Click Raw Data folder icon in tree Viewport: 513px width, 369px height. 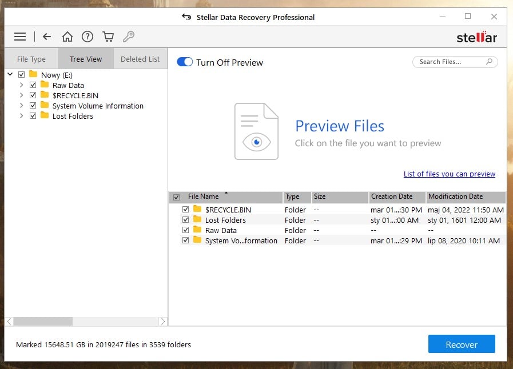click(45, 85)
